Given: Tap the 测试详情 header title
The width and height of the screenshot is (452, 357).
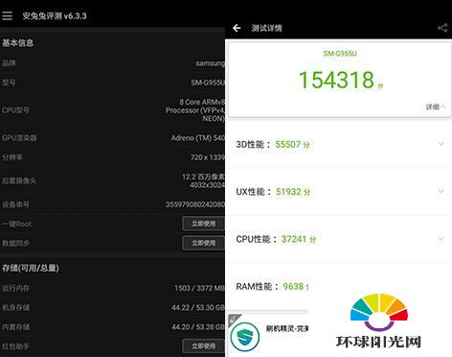Looking at the screenshot, I should 266,28.
